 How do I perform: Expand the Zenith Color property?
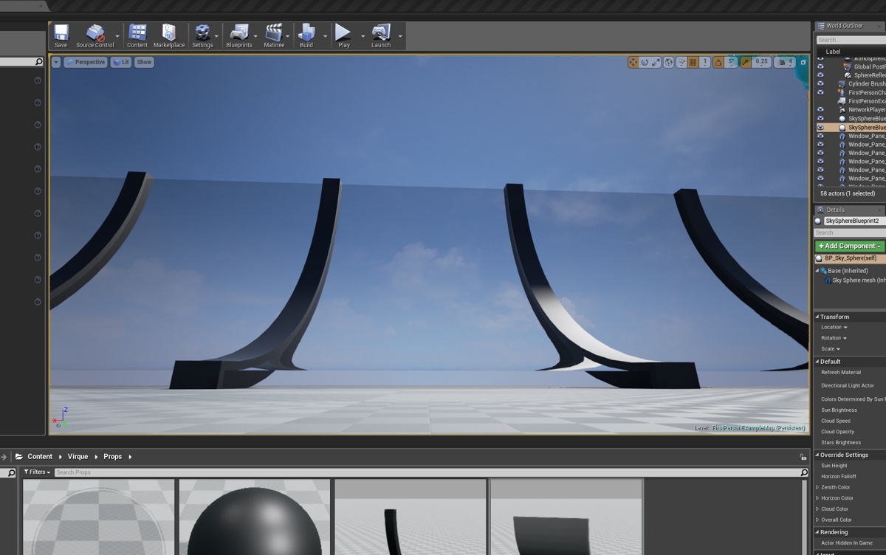[817, 487]
